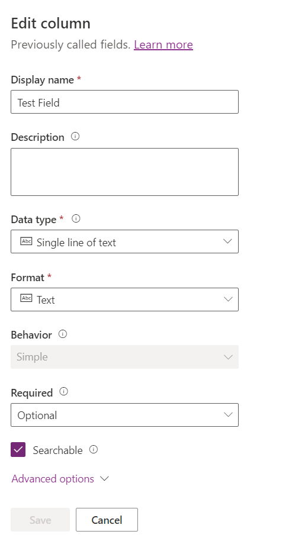Open the Format dropdown showing Text
Screen dimensions: 305x541
coord(124,300)
